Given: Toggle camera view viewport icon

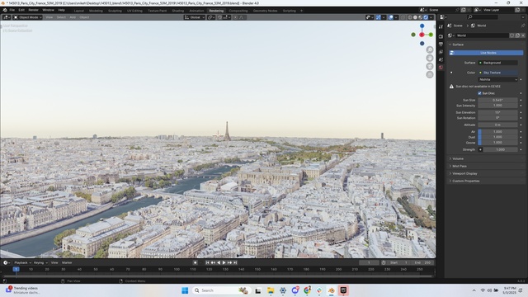Looking at the screenshot, I should 430,66.
